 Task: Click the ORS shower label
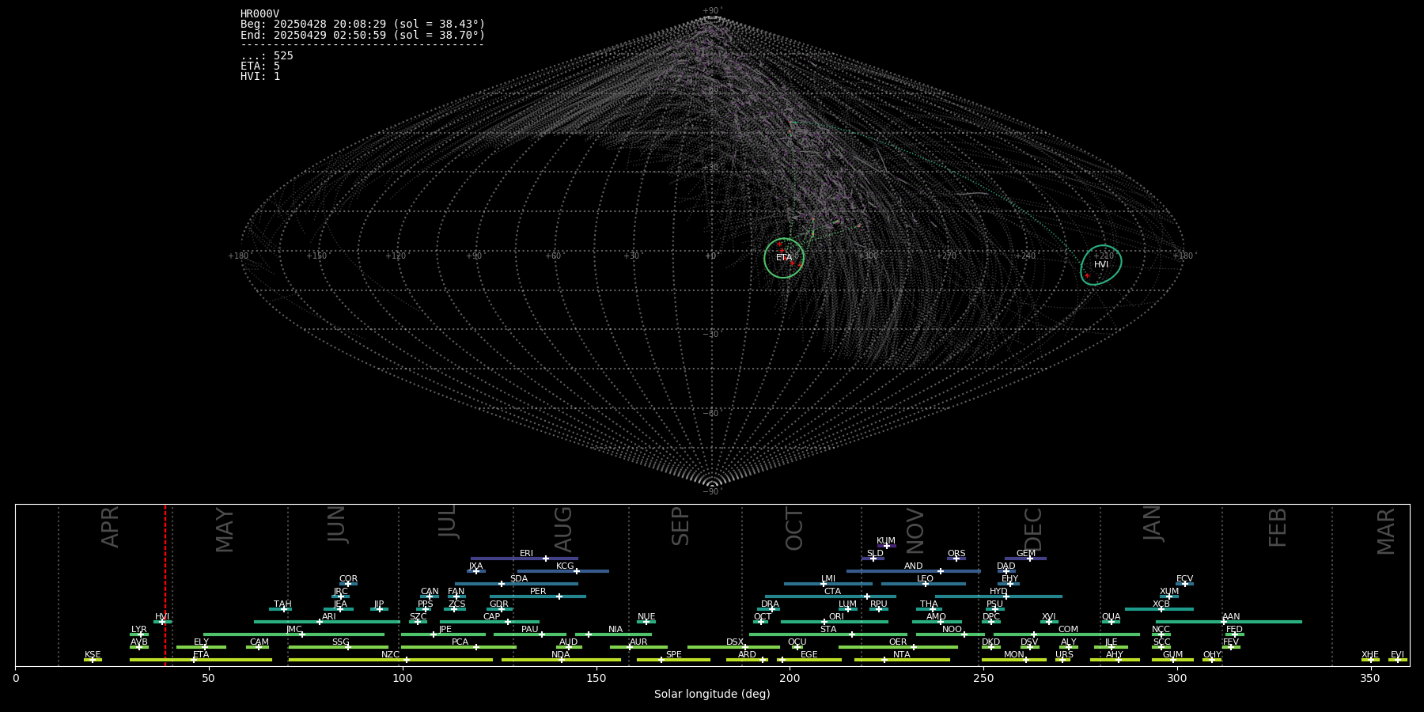[x=956, y=554]
